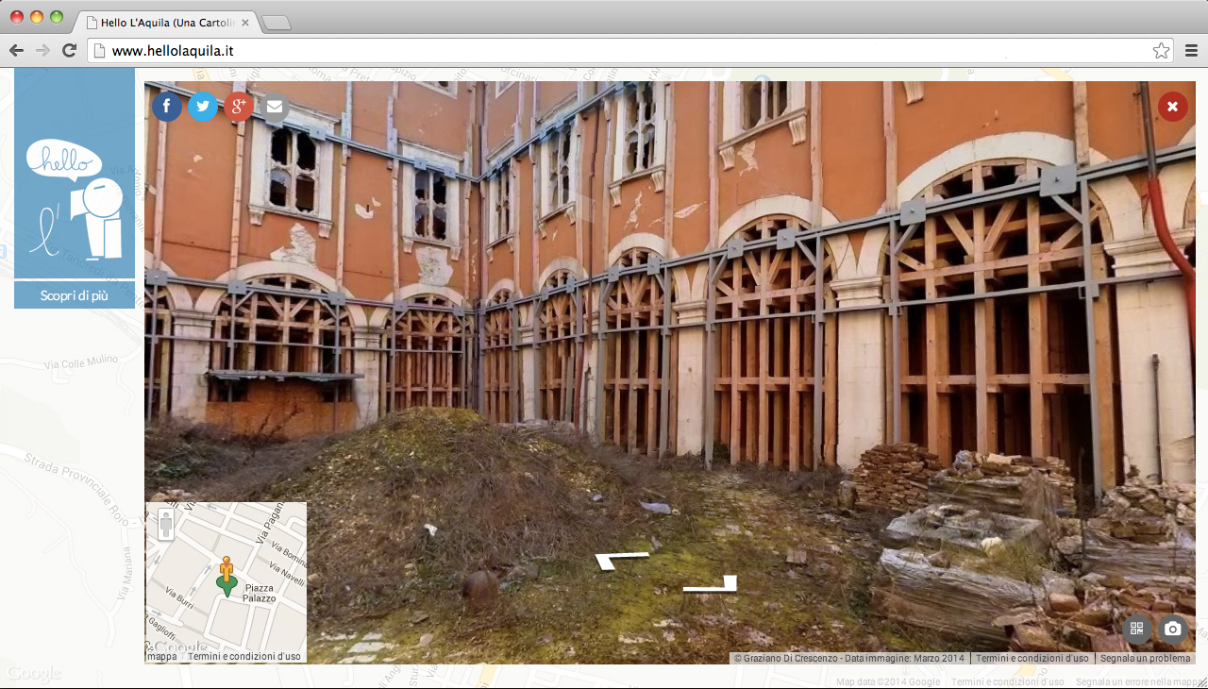
Task: Click the gray pegman control in minimap
Action: point(166,525)
